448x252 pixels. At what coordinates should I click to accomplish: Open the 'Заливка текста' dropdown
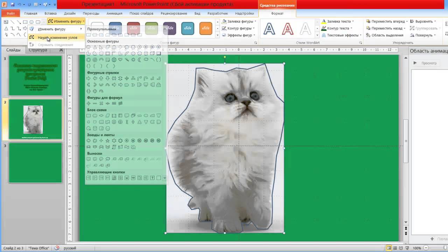(x=338, y=21)
